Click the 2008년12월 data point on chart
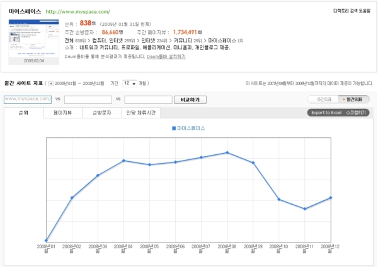 pos(331,198)
